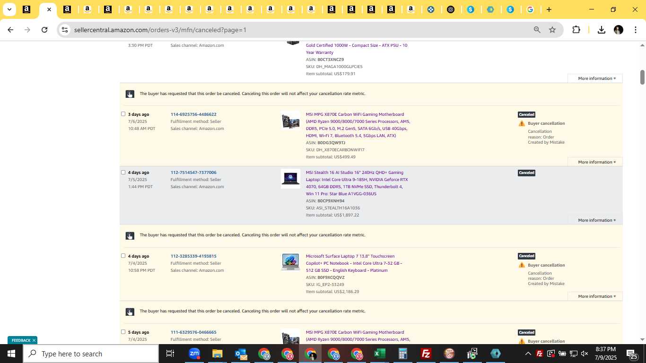
Task: Click warning icon for Surface Laptop buyer cancellation
Action: [x=522, y=265]
